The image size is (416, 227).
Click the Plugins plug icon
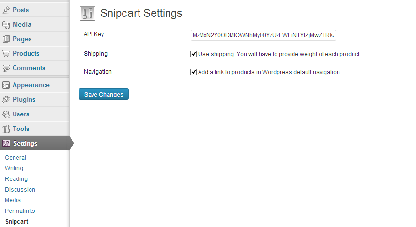(6, 100)
